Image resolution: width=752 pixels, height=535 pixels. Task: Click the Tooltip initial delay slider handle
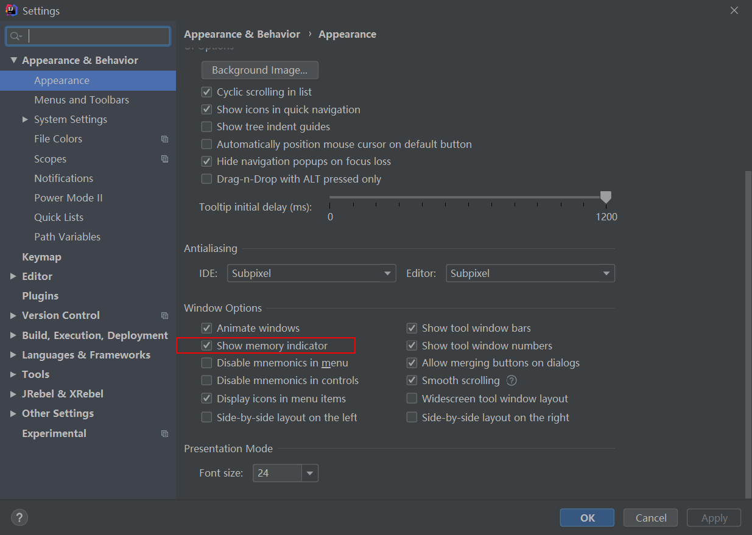click(x=605, y=197)
